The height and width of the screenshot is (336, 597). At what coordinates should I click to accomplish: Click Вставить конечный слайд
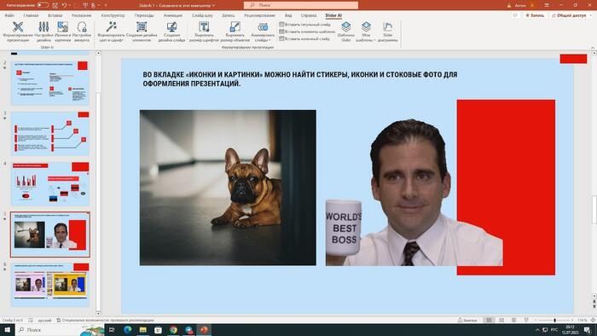[x=304, y=39]
